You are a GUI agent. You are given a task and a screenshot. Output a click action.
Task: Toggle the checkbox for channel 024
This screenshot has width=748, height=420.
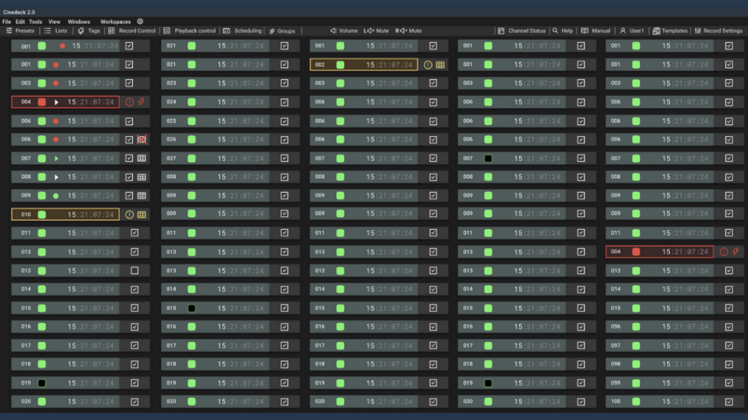pyautogui.click(x=284, y=102)
